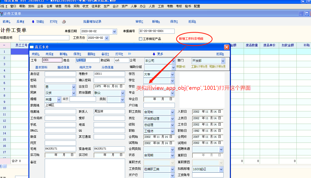Click the 更多 arrow in employee card
The width and height of the screenshot is (311, 178).
pyautogui.click(x=154, y=54)
